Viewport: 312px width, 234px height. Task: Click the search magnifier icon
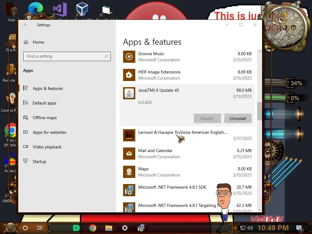106,56
